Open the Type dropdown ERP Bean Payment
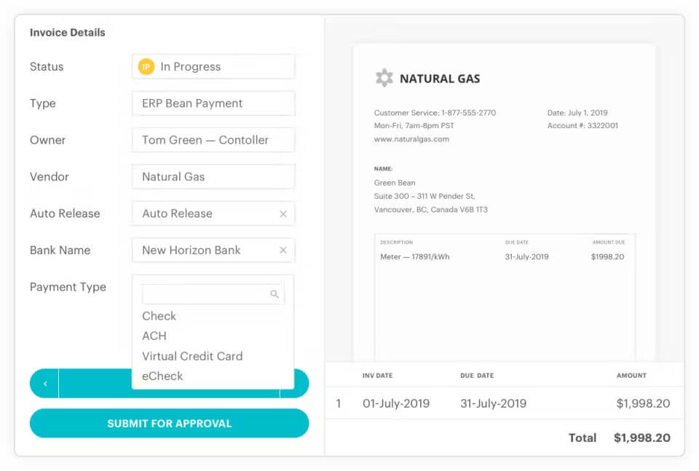 click(x=213, y=103)
